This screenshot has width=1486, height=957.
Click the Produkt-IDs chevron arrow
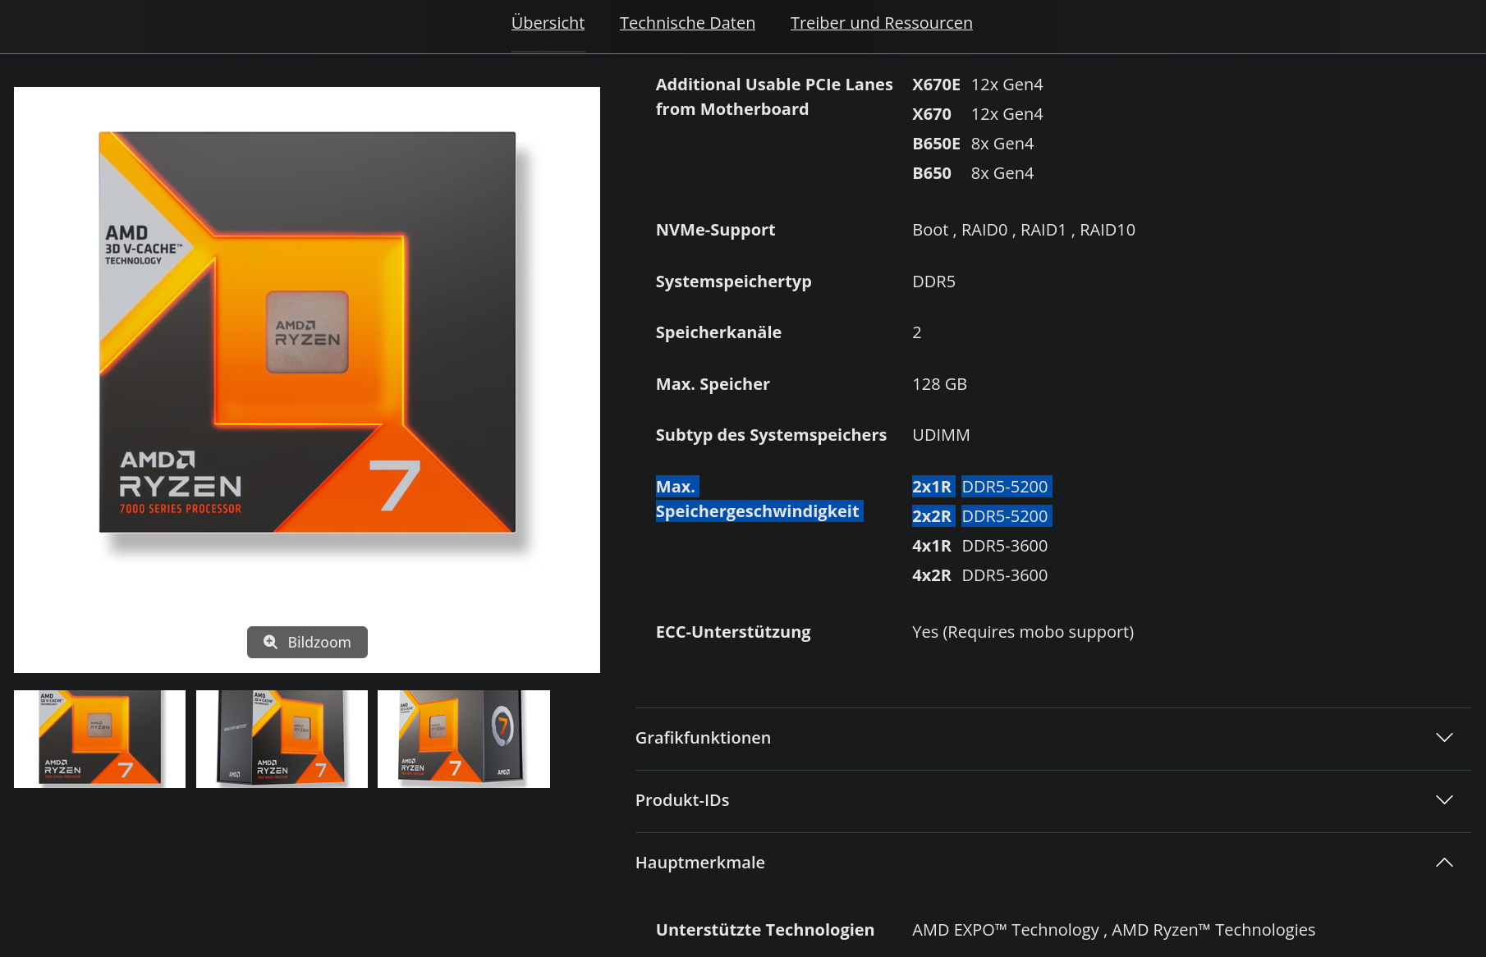click(x=1444, y=800)
